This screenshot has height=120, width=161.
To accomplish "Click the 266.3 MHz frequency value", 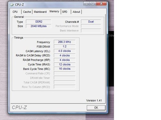I will tap(64, 42).
